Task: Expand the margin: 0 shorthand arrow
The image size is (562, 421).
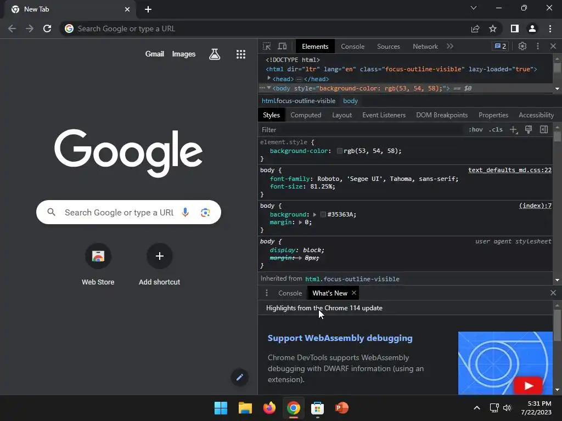Action: [300, 223]
